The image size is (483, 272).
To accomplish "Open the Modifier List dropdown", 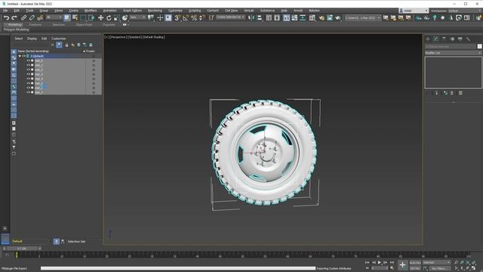I will (x=453, y=53).
